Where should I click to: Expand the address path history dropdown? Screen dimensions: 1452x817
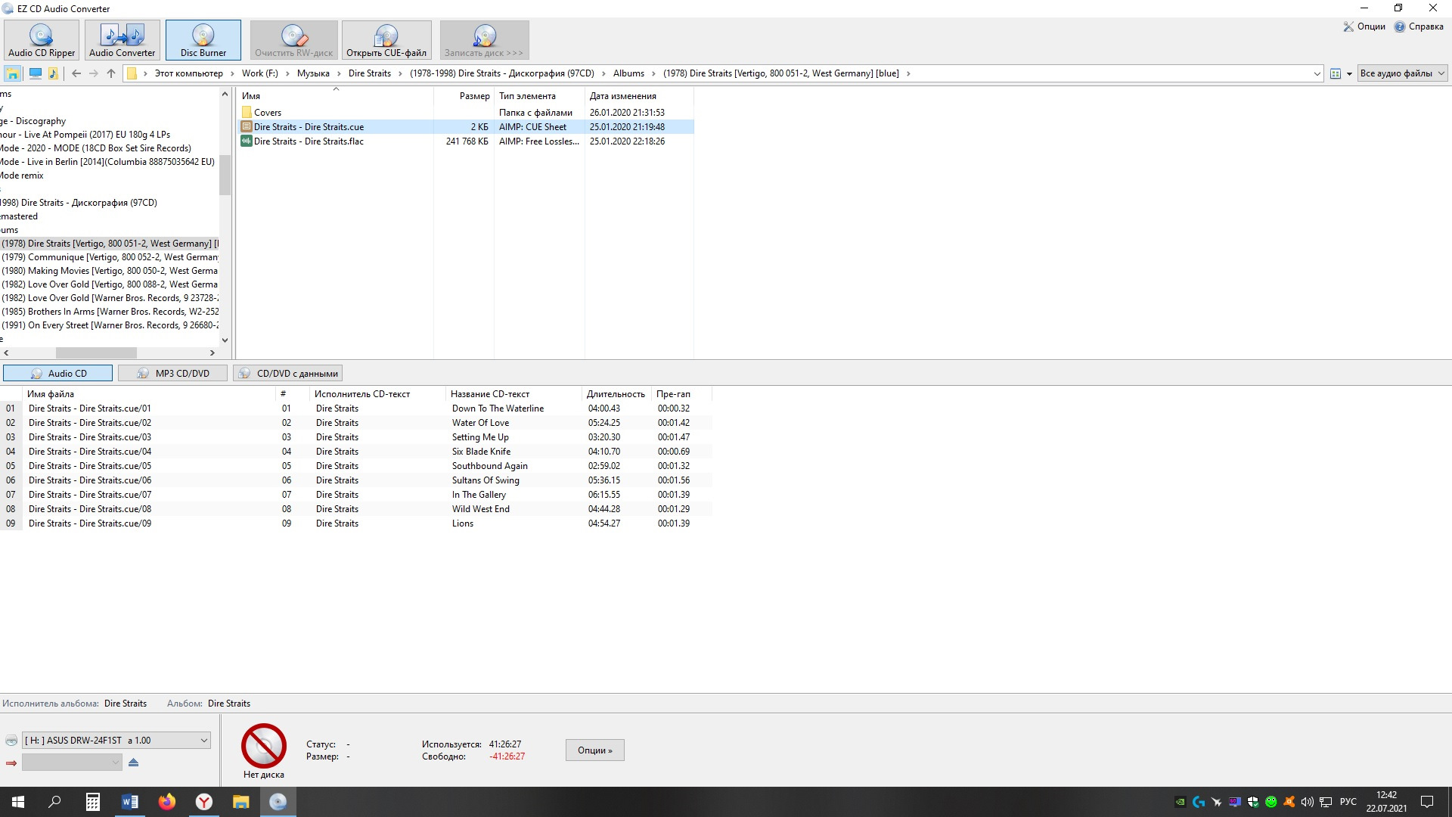[x=1317, y=73]
